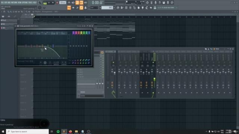
Task: Click the plugin picker plug icon
Action: pyautogui.click(x=143, y=7)
